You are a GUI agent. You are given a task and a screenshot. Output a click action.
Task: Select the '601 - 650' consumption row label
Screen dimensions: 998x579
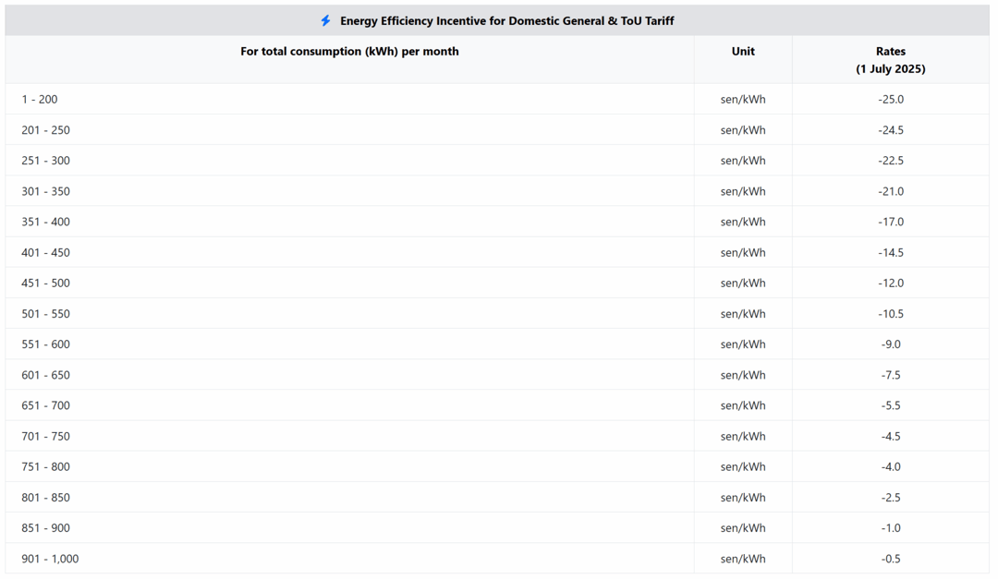tap(46, 375)
